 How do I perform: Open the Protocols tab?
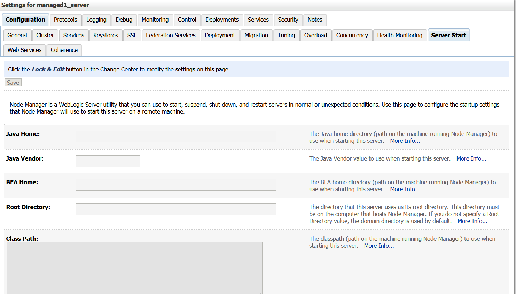coord(65,20)
